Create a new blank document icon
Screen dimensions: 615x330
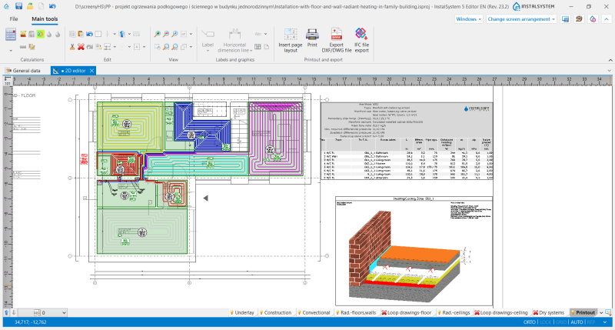(x=41, y=6)
